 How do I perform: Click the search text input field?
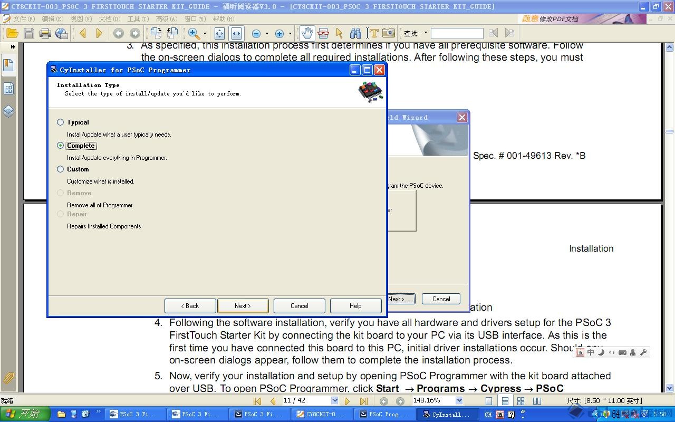pos(457,33)
